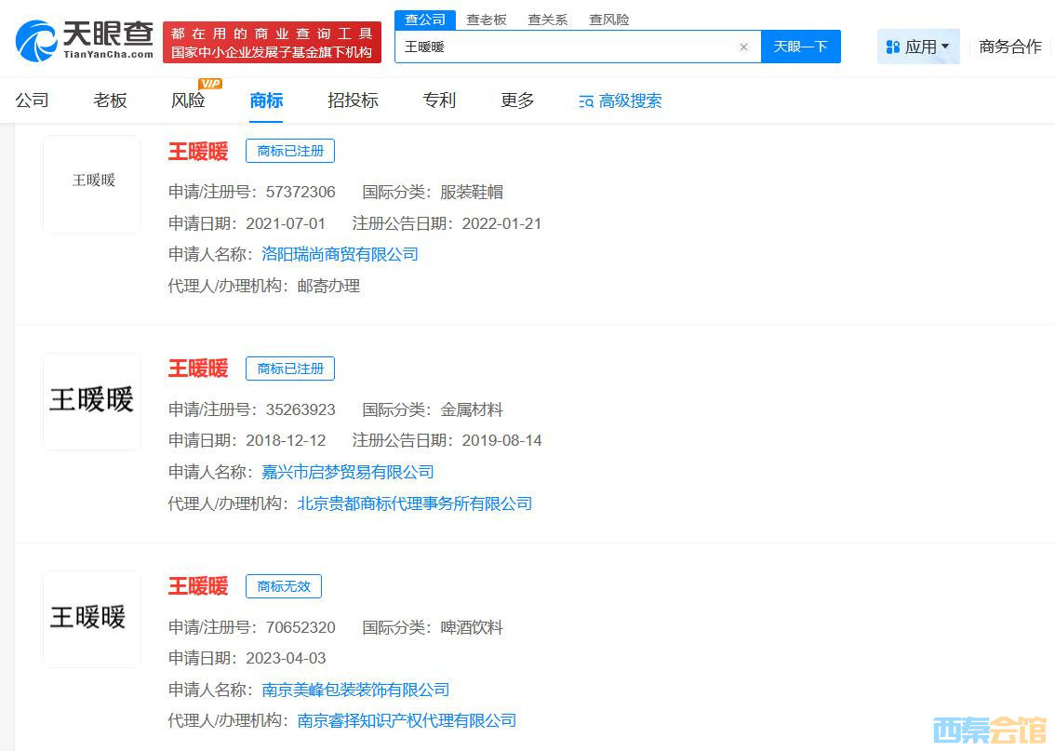1055x751 pixels.
Task: Open the 高级搜索 advanced search
Action: click(x=621, y=101)
